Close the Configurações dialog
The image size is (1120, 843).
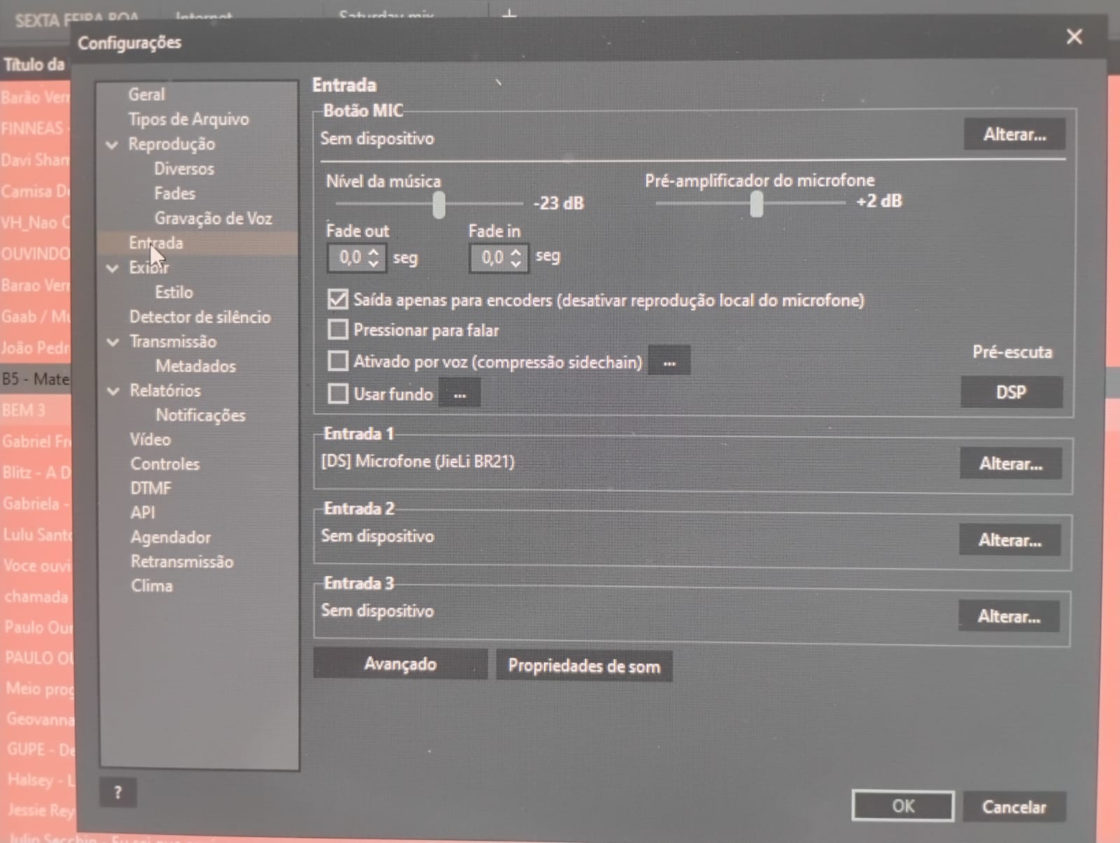[1074, 36]
